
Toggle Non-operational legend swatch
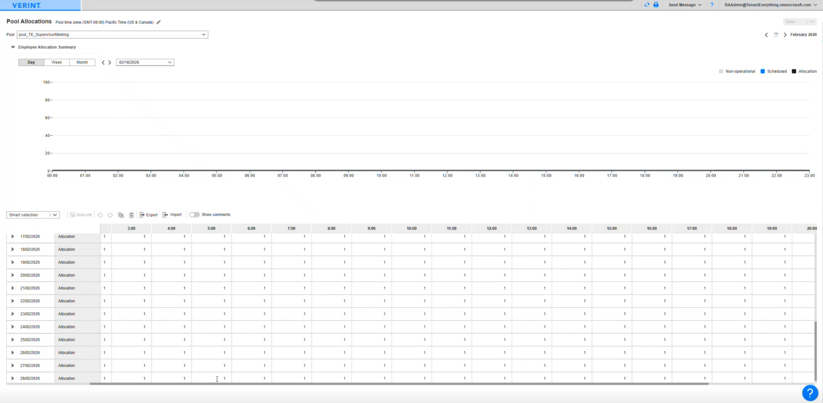click(x=721, y=72)
